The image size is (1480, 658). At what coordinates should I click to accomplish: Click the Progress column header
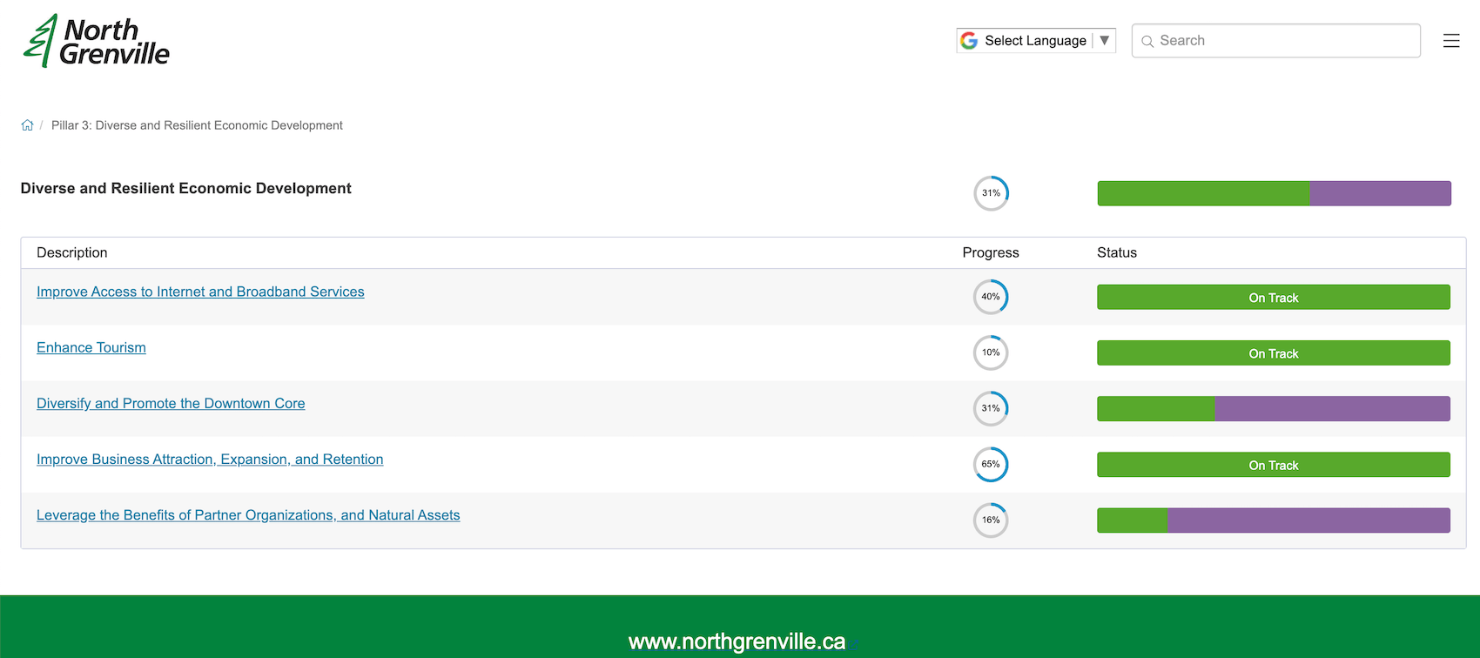click(991, 252)
